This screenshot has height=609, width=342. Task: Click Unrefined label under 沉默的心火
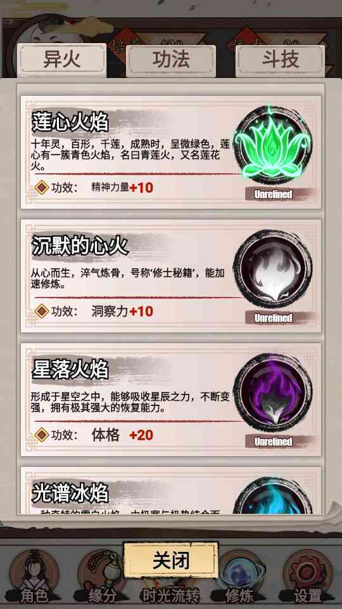point(274,318)
